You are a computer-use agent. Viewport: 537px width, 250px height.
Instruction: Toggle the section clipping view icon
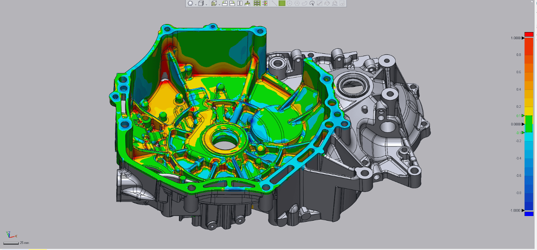point(265,3)
